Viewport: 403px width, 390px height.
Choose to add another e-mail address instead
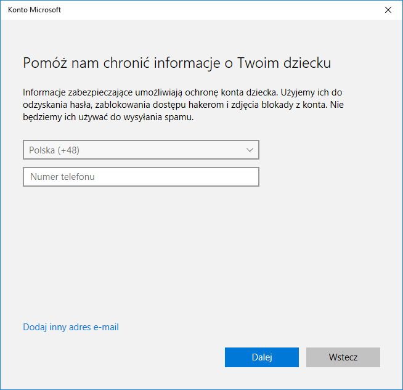click(x=71, y=327)
